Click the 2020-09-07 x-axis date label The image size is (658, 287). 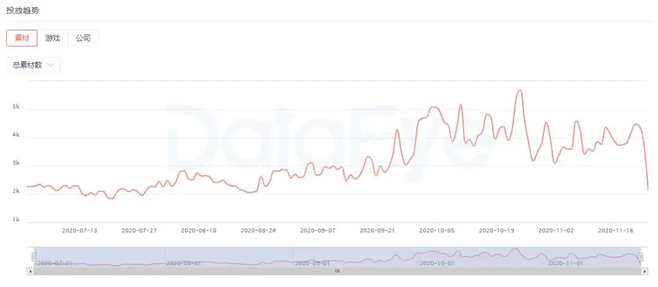pos(318,230)
